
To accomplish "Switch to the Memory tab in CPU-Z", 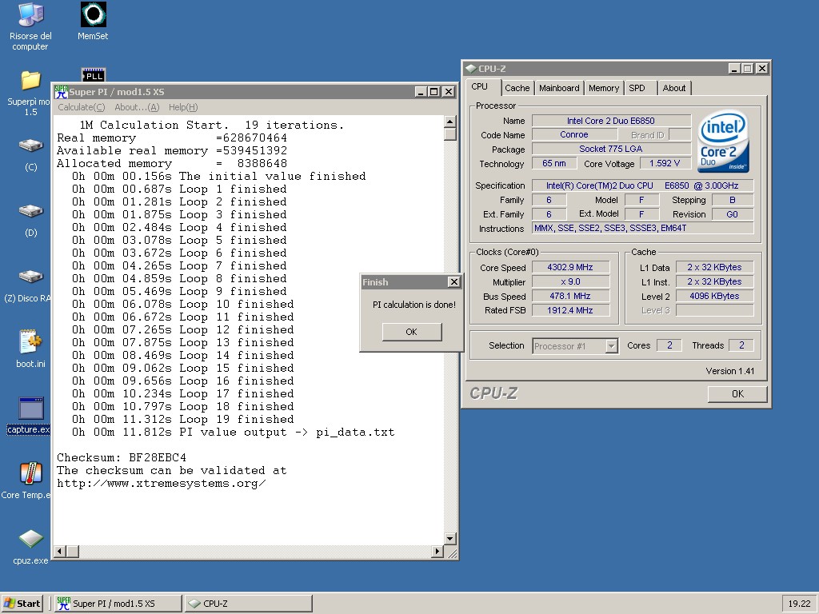I will pyautogui.click(x=604, y=88).
